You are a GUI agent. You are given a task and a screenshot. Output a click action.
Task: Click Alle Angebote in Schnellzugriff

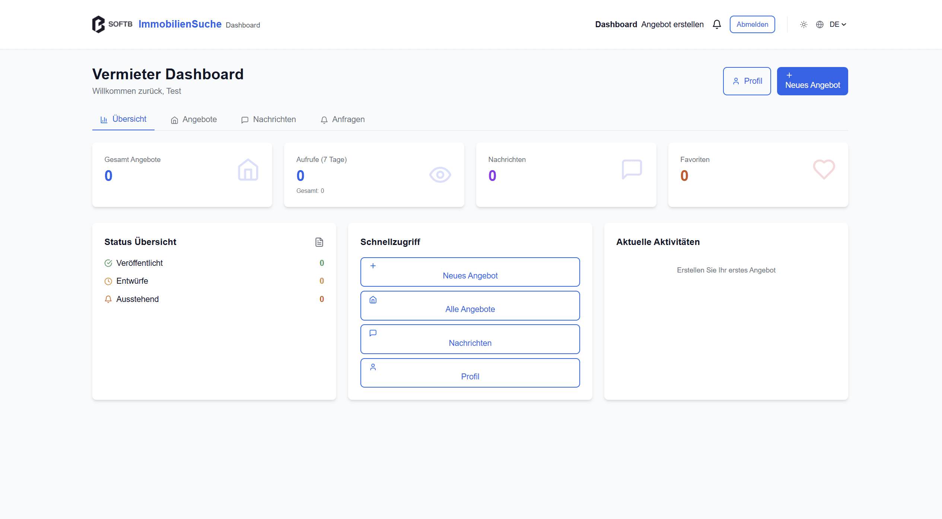tap(470, 306)
